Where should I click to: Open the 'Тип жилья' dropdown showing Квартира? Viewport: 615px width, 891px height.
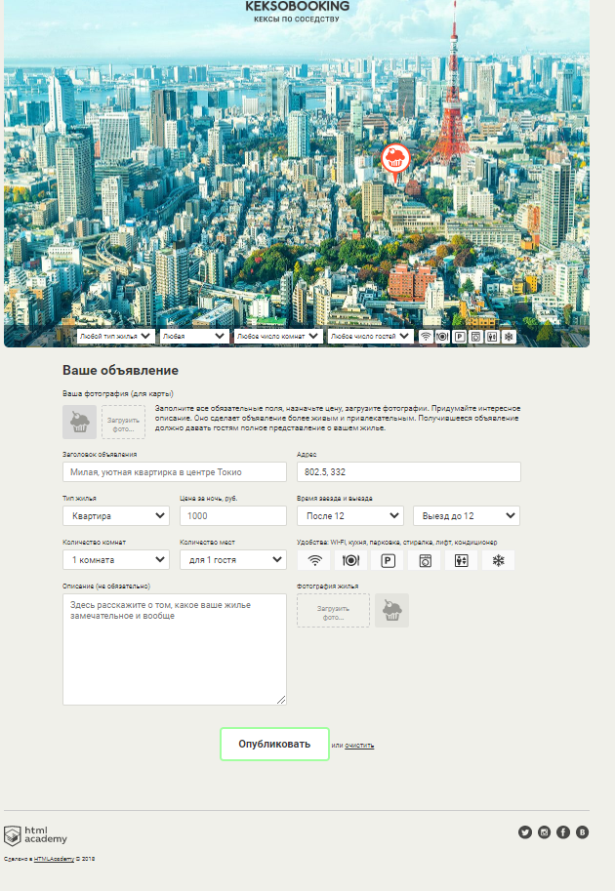click(115, 515)
